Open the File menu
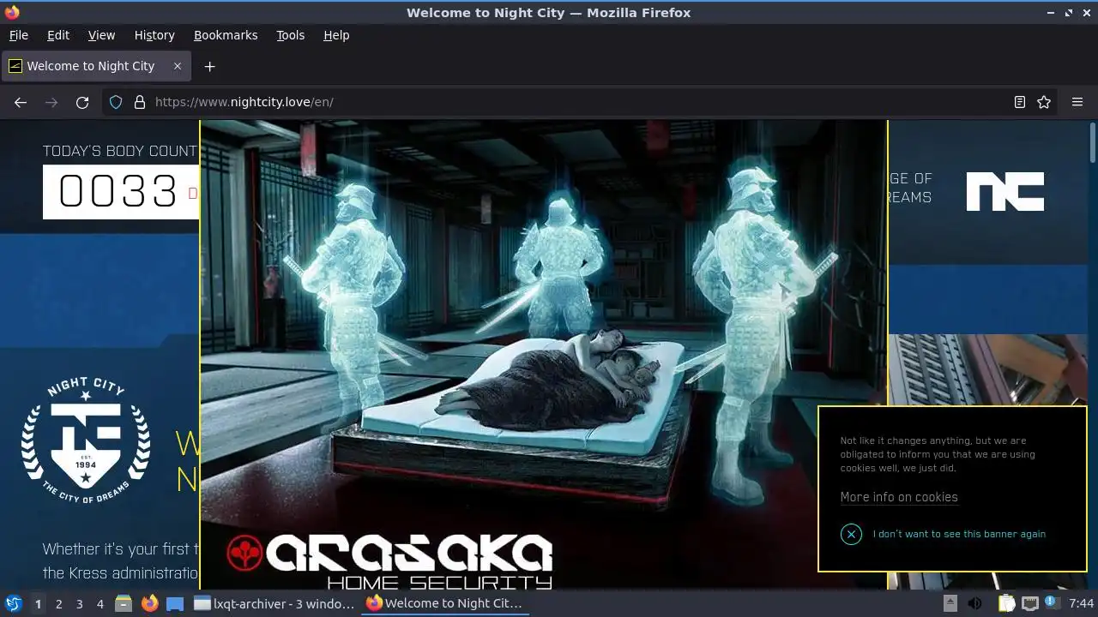1098x617 pixels. tap(18, 35)
